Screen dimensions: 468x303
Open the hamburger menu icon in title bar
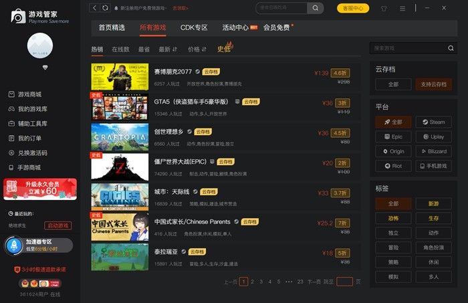click(x=402, y=9)
